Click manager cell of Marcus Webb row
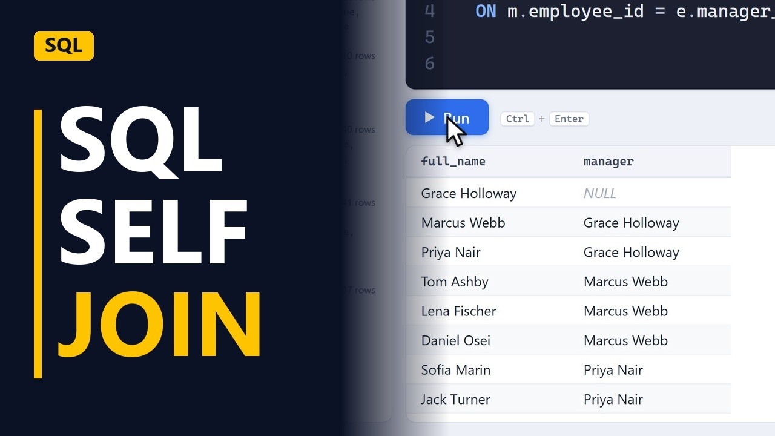The image size is (775, 436). click(x=632, y=223)
